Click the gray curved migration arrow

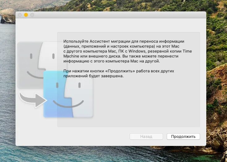[33, 100]
